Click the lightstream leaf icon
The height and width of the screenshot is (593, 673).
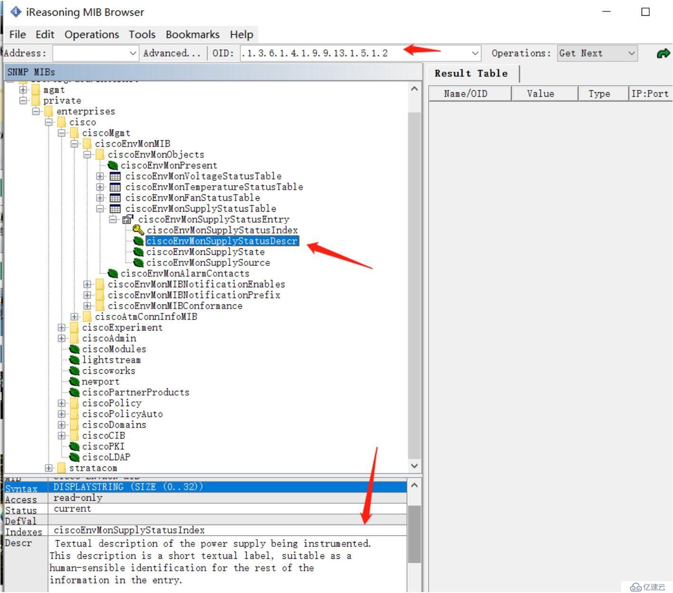coord(74,360)
